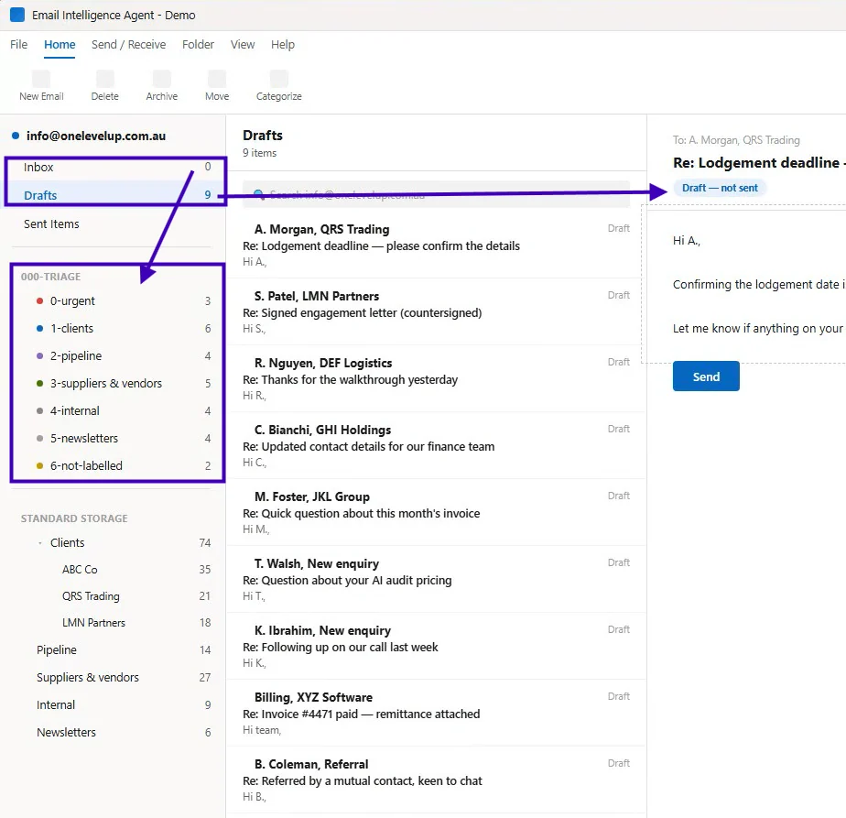
Task: Click the Move toolbar icon
Action: 217,79
